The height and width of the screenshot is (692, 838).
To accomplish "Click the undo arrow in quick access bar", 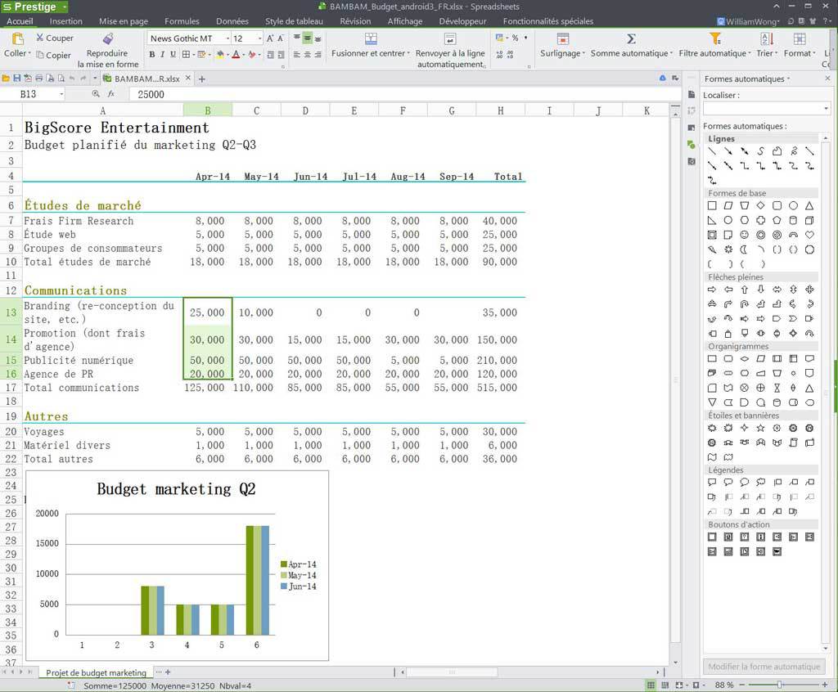I will point(71,79).
